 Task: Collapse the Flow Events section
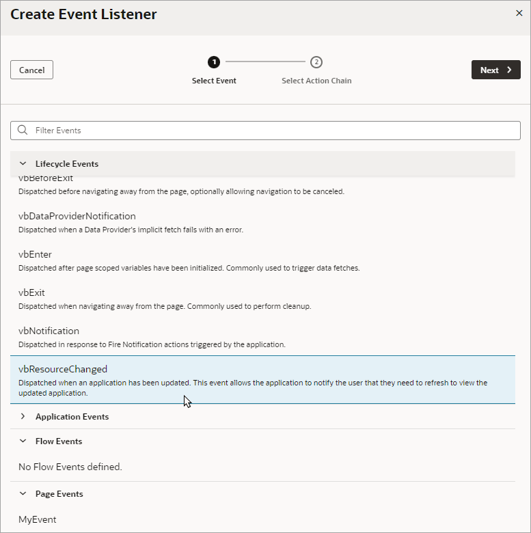point(23,441)
